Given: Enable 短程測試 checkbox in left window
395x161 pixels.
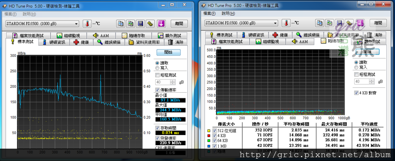Looking at the screenshot, I should point(157,75).
